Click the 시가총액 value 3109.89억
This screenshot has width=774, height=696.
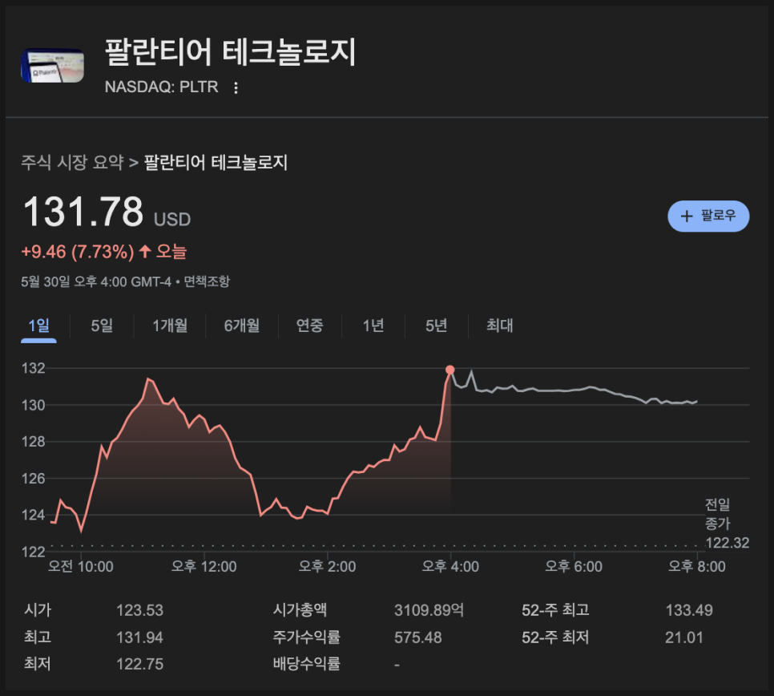[x=429, y=610]
